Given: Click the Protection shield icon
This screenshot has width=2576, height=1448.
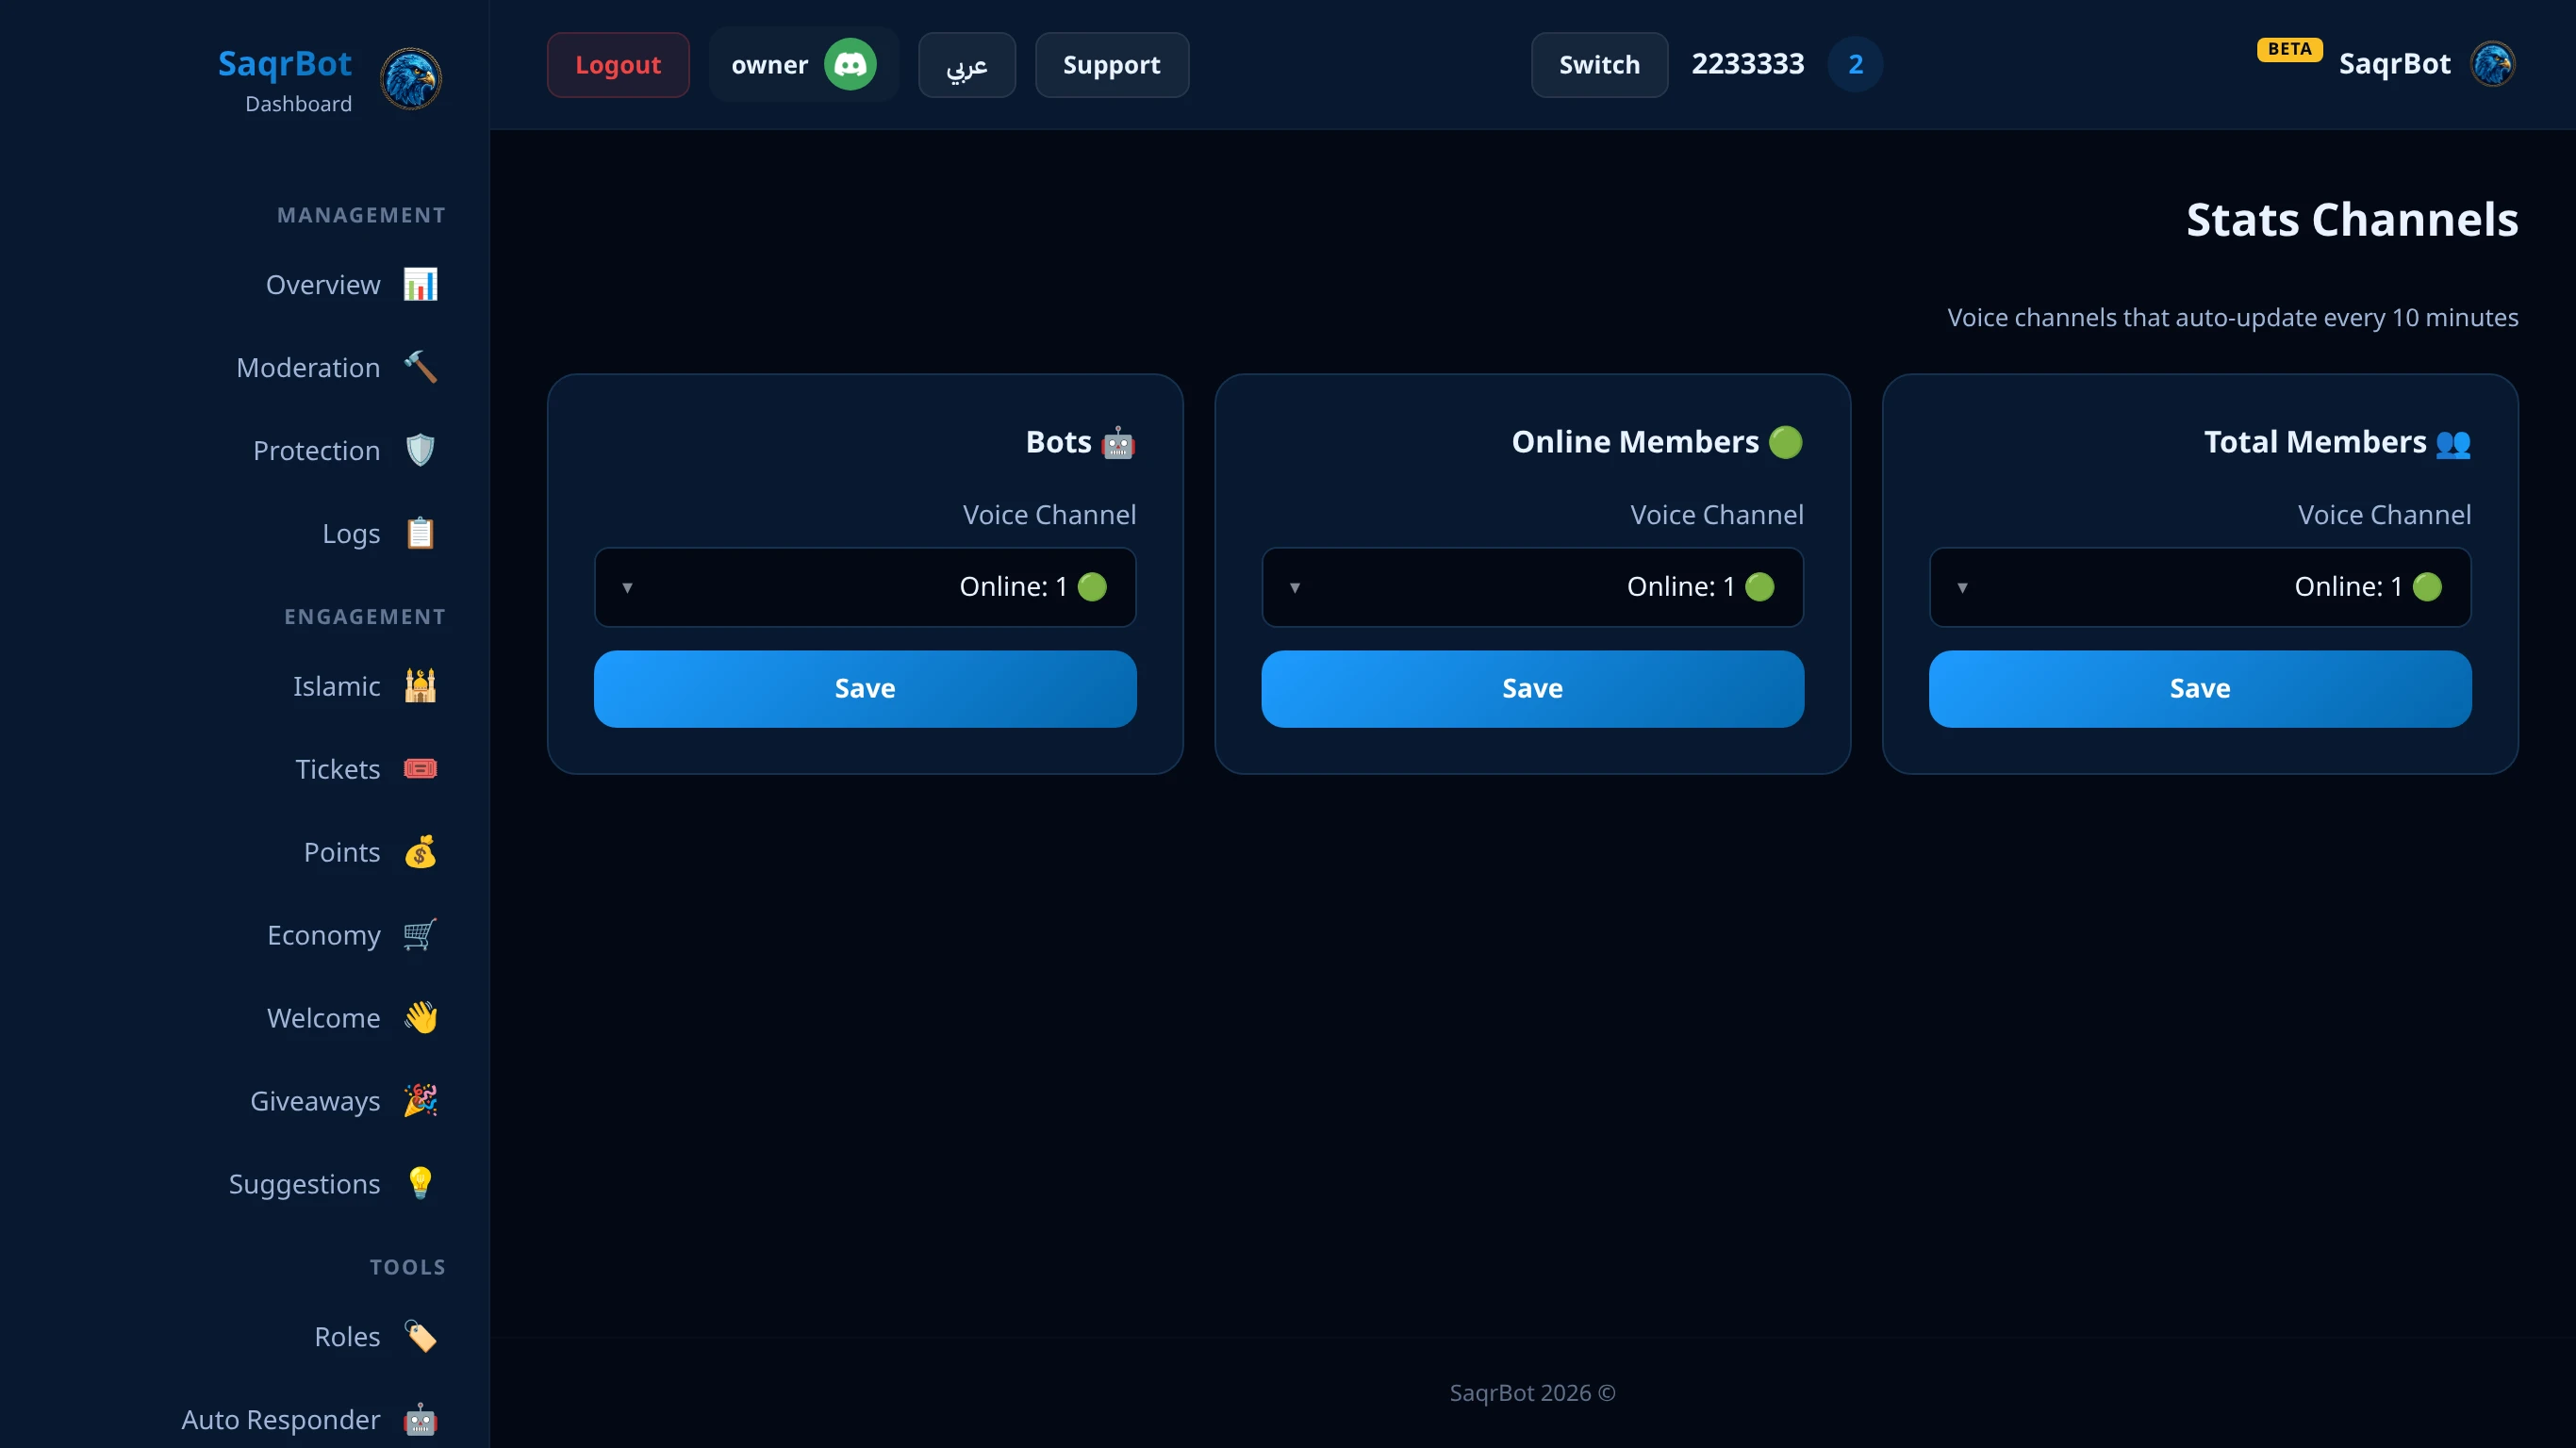Looking at the screenshot, I should point(420,450).
